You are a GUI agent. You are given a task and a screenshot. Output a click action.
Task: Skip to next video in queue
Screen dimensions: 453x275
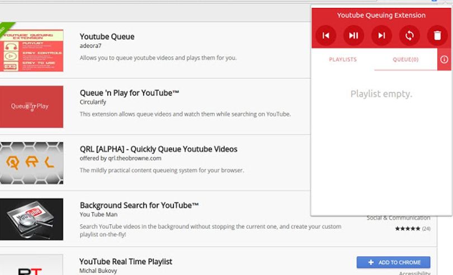[381, 36]
